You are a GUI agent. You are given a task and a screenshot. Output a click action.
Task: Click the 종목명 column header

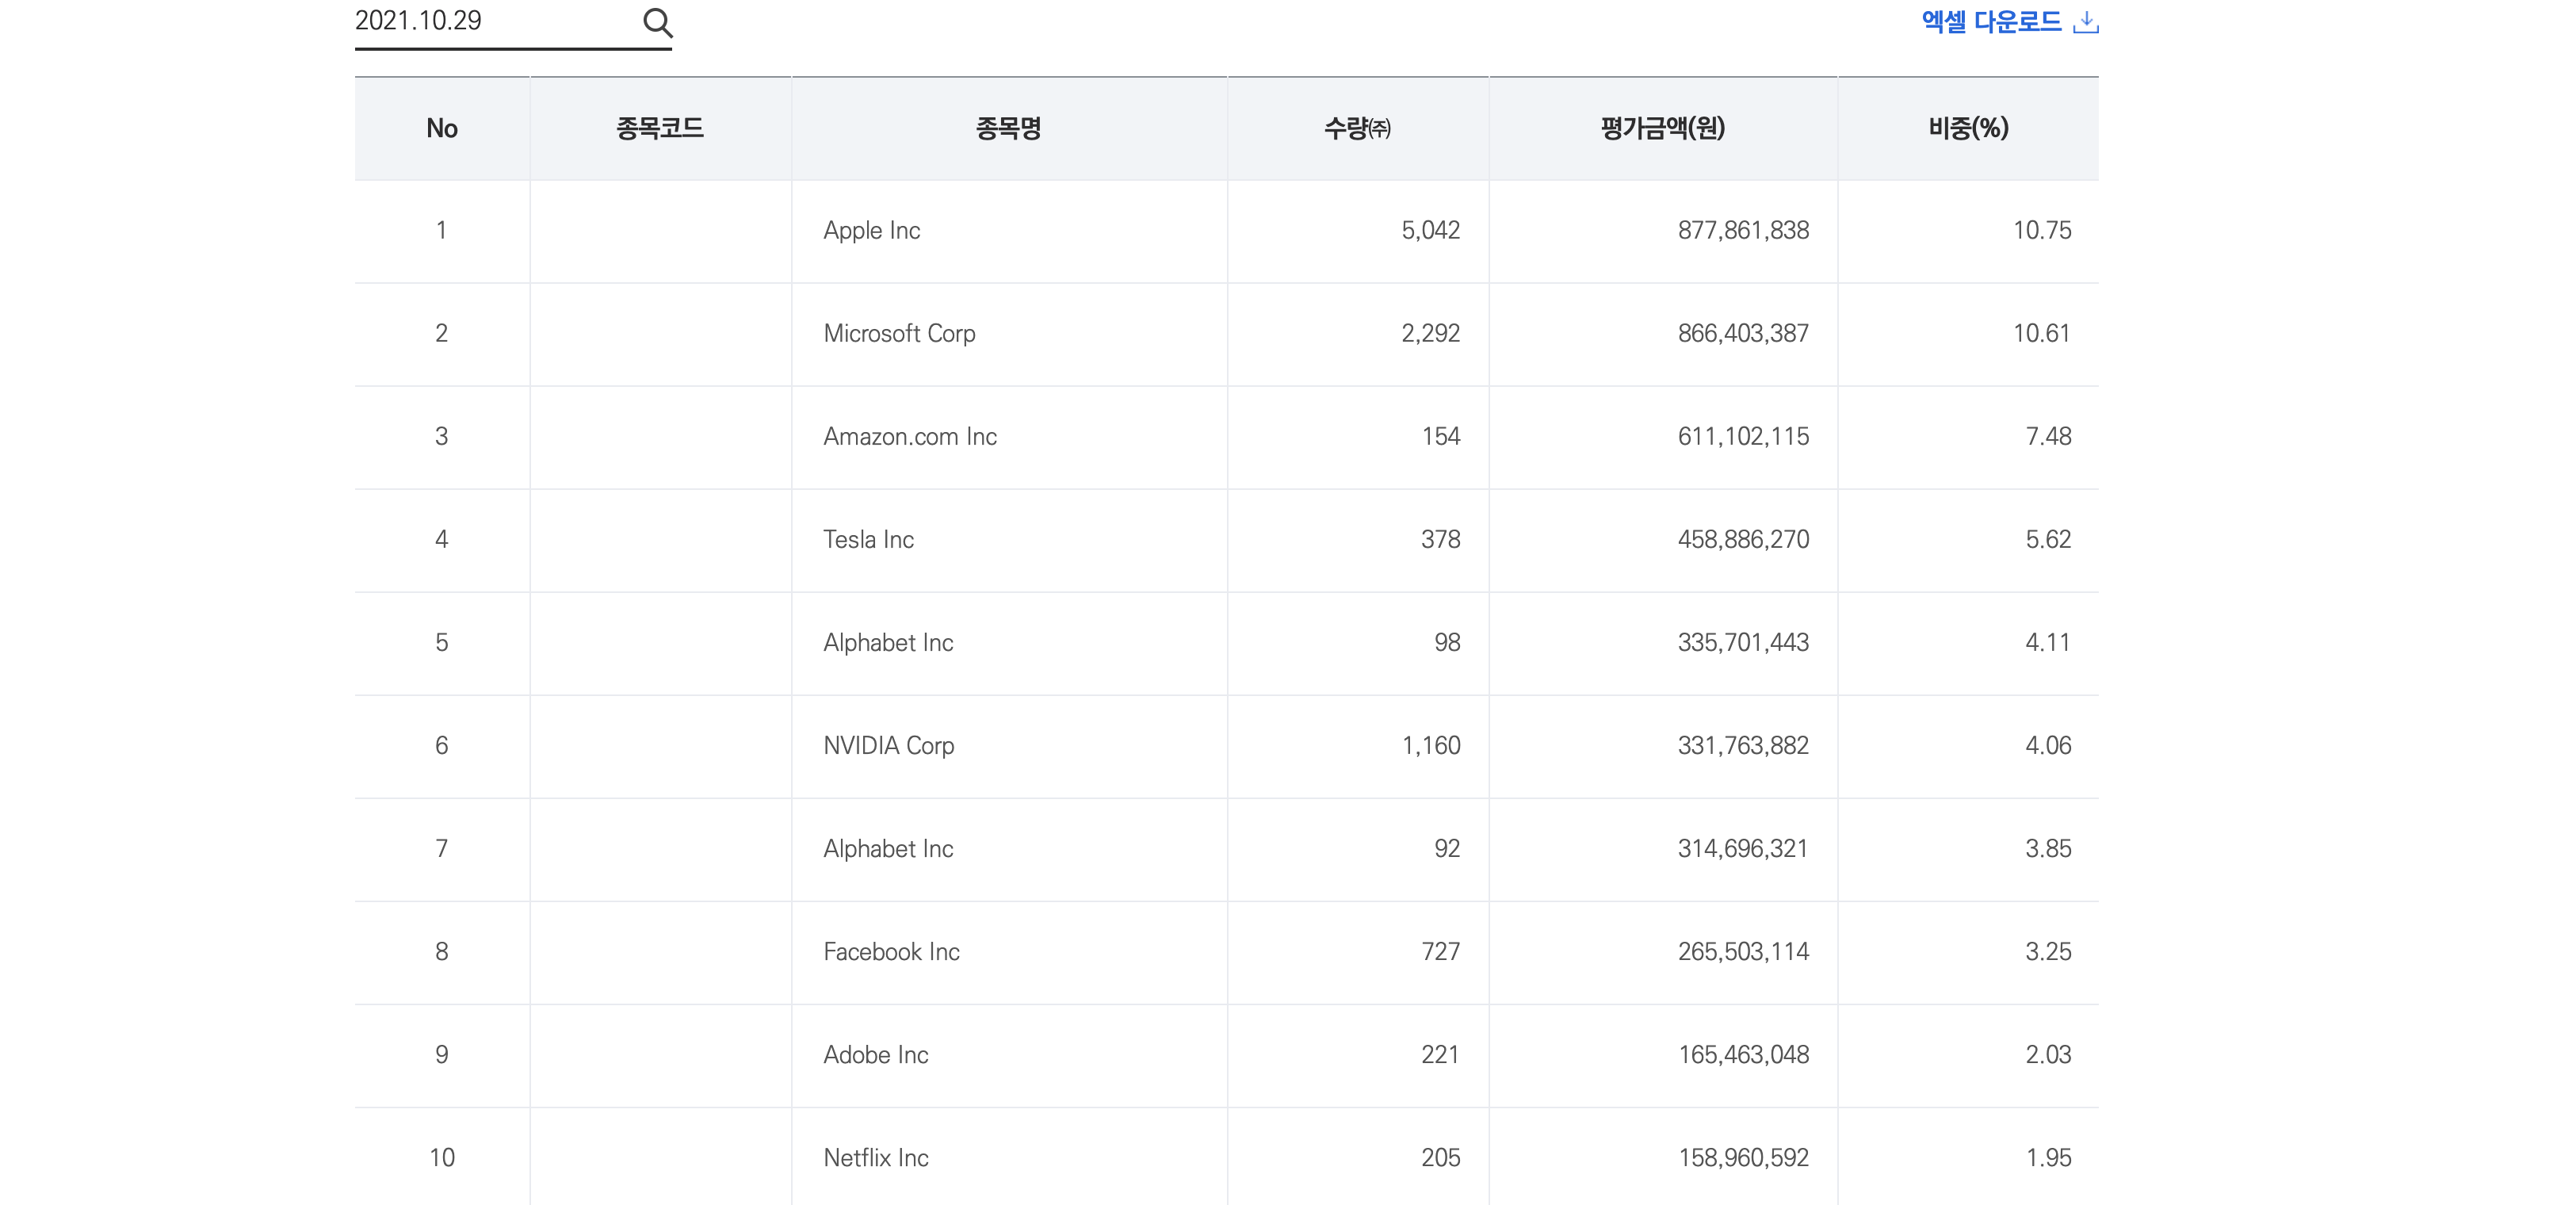(x=1008, y=128)
